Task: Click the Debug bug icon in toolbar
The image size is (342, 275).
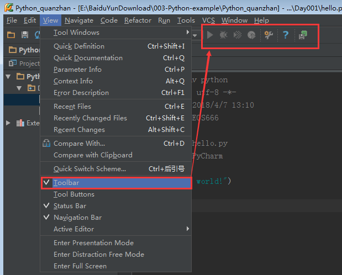Action: click(224, 35)
